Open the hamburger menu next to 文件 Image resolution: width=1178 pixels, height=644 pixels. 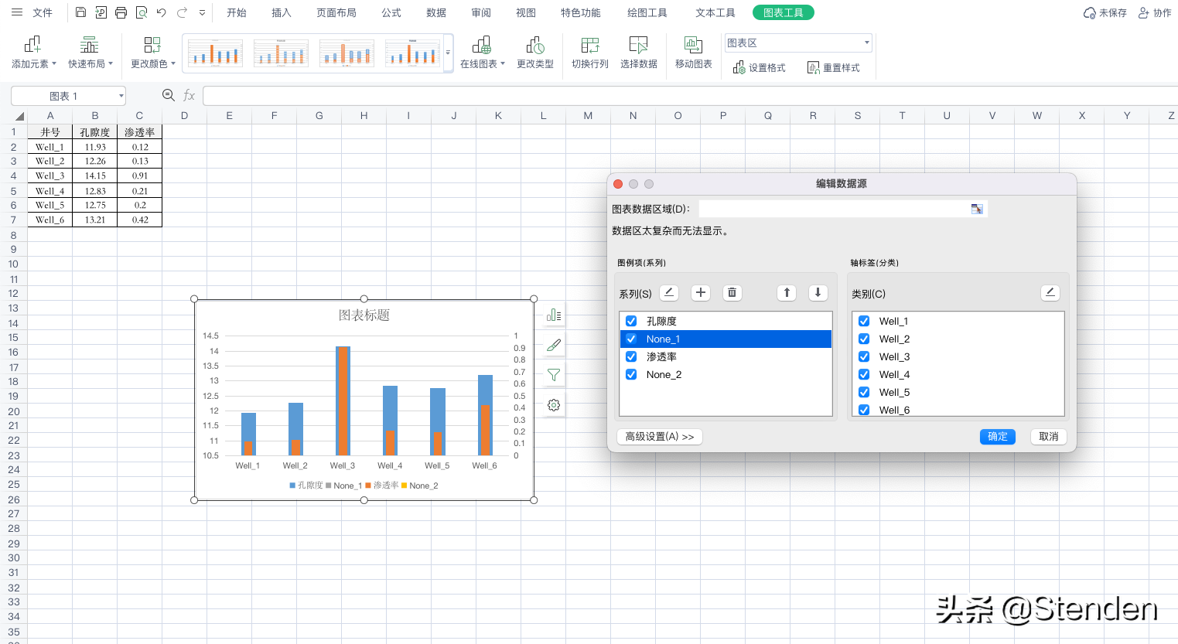(x=17, y=12)
